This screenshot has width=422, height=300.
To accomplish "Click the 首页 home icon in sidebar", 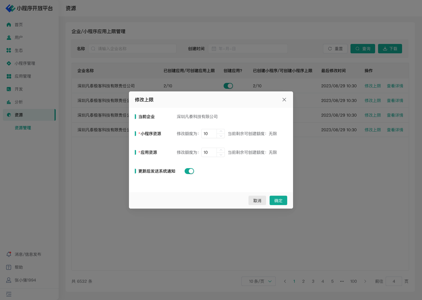I will [9, 25].
